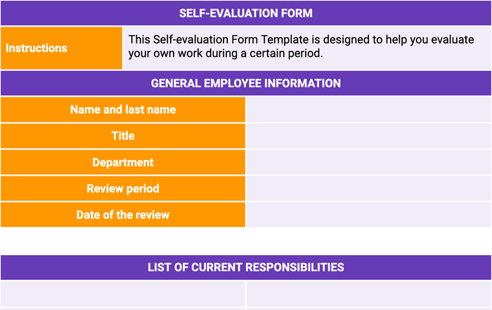This screenshot has height=310, width=492.
Task: Click the Review period label cell
Action: 123,188
